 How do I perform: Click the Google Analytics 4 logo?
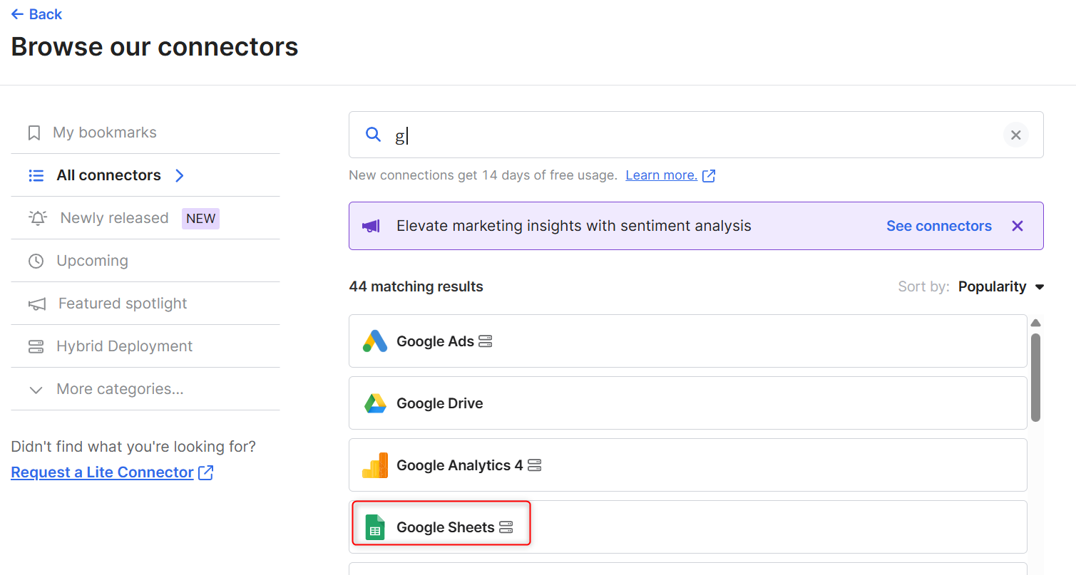(375, 465)
